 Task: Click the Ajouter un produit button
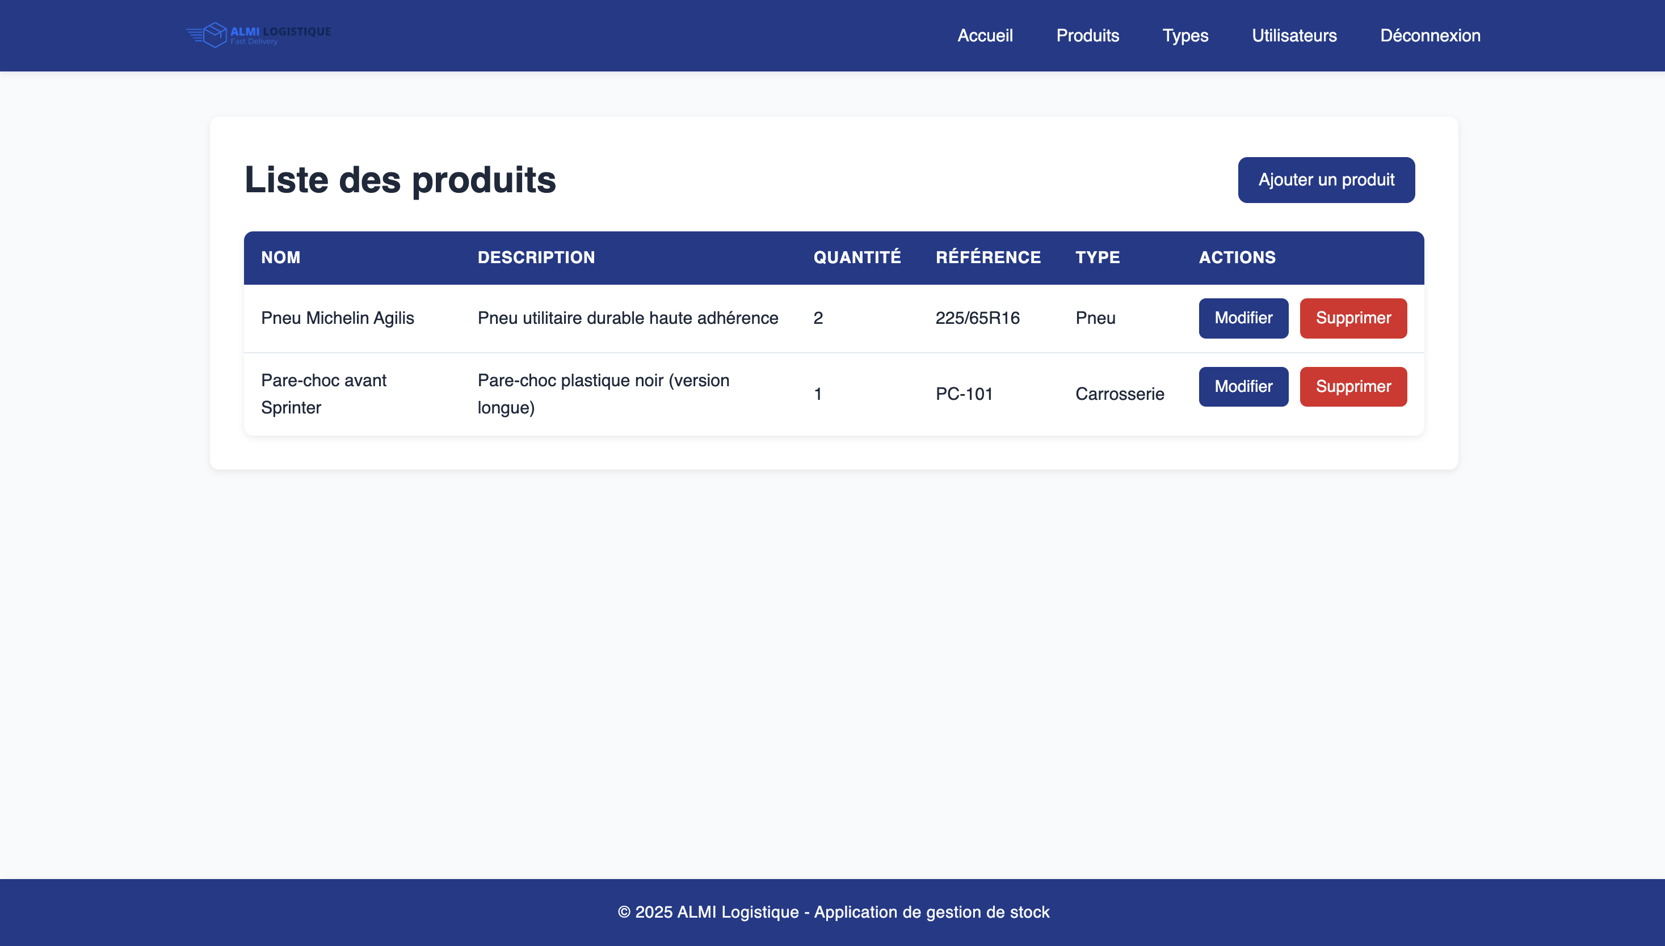[1326, 180]
